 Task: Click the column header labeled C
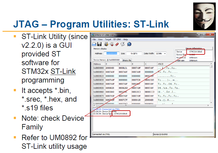pyautogui.click(x=151, y=64)
